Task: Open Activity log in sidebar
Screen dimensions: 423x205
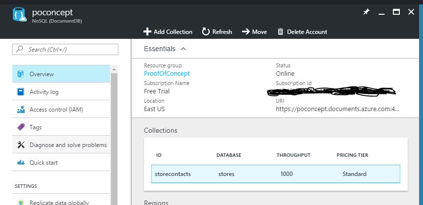Action: point(61,92)
